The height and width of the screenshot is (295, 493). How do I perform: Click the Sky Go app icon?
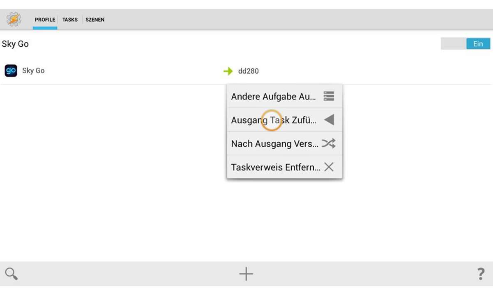tap(11, 71)
